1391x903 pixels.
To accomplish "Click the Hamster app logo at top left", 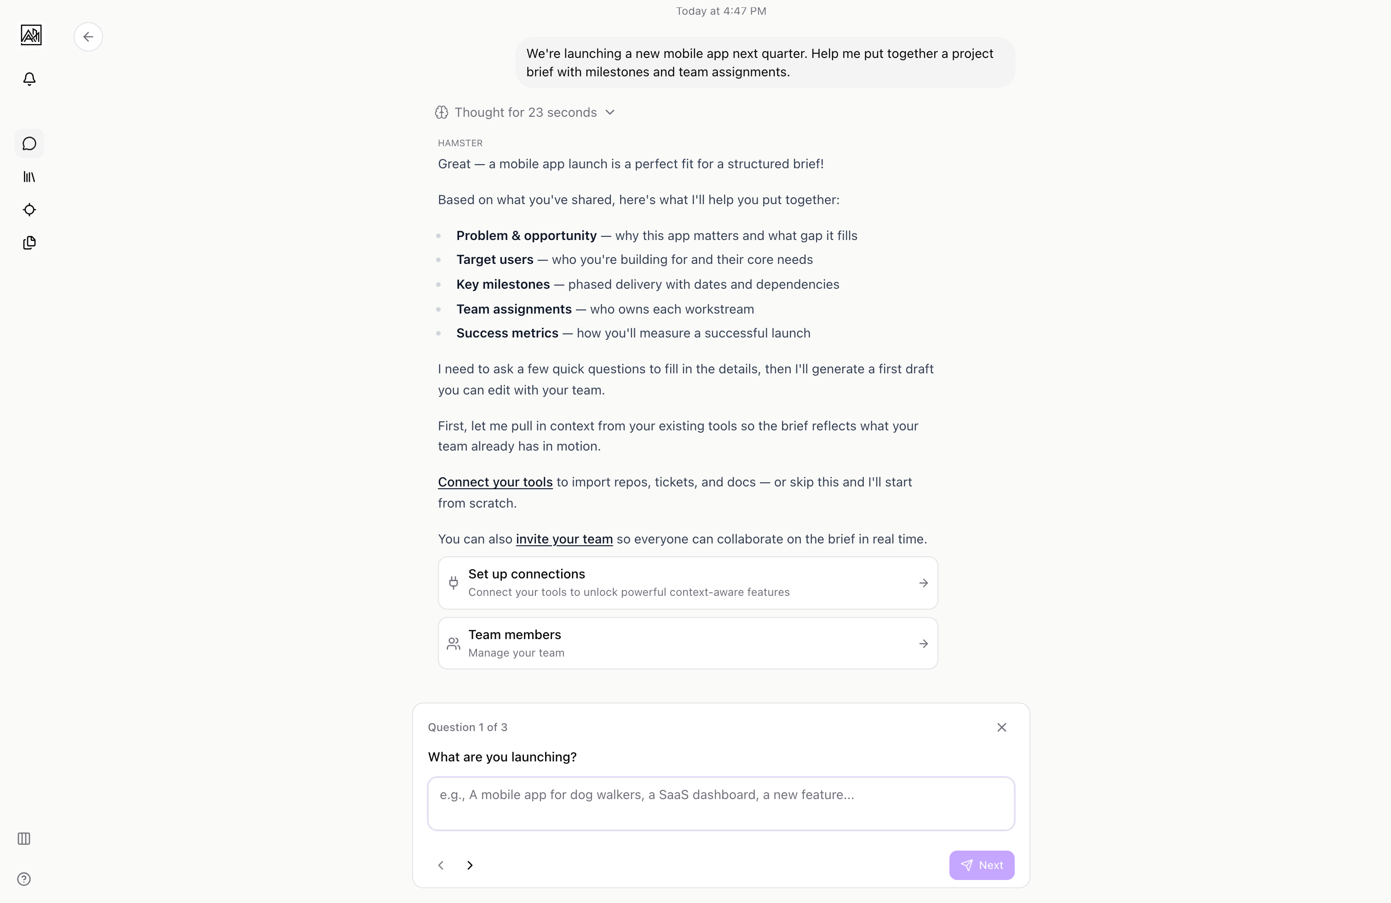I will click(x=31, y=35).
